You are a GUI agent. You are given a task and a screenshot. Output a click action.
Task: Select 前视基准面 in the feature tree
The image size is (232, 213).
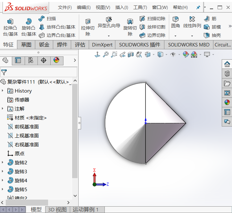pos(27,127)
